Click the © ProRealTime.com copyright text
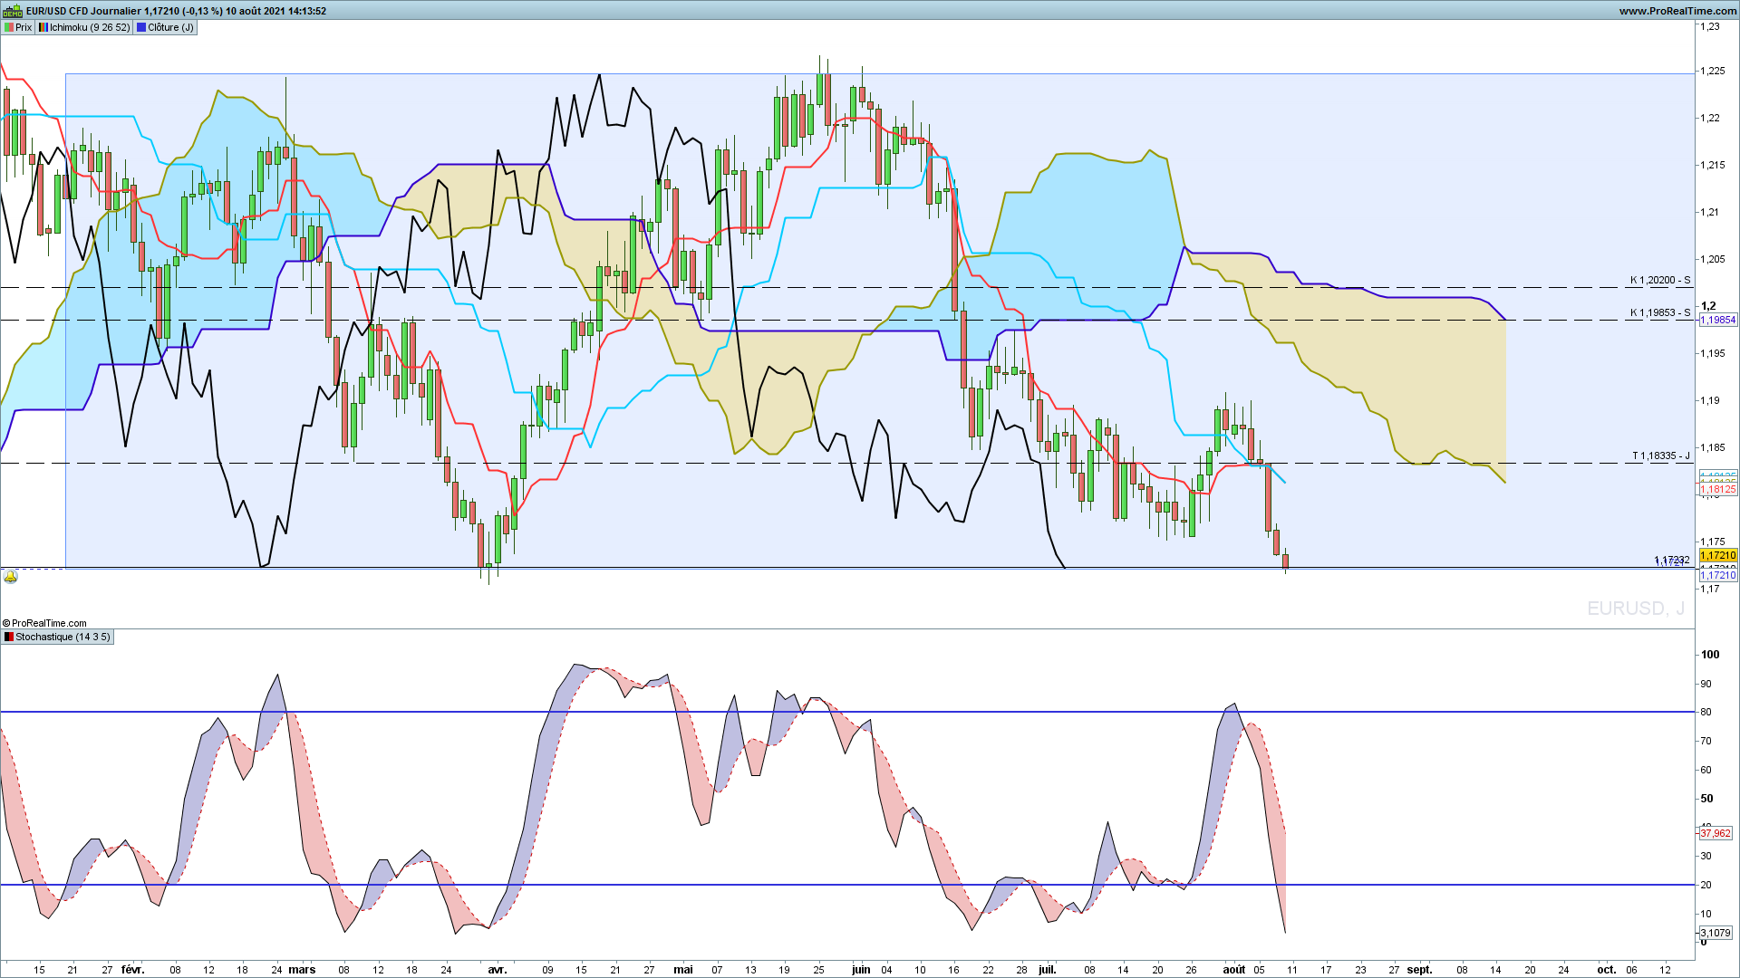1740x978 pixels. [44, 623]
